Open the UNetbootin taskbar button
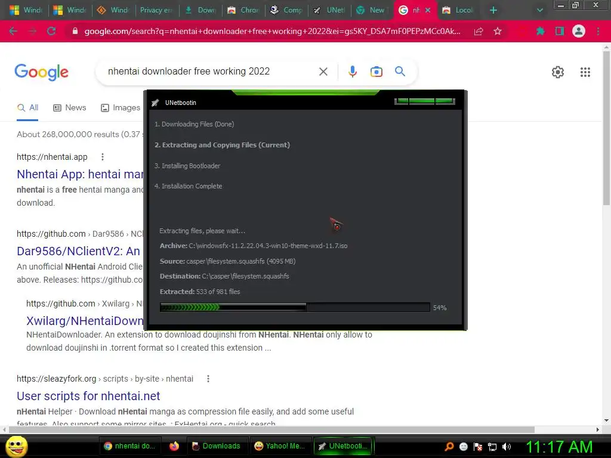This screenshot has height=458, width=611. [x=343, y=446]
